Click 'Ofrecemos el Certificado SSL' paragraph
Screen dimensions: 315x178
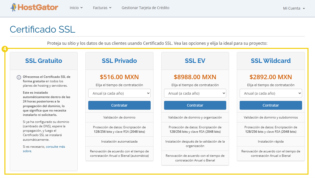point(47,81)
